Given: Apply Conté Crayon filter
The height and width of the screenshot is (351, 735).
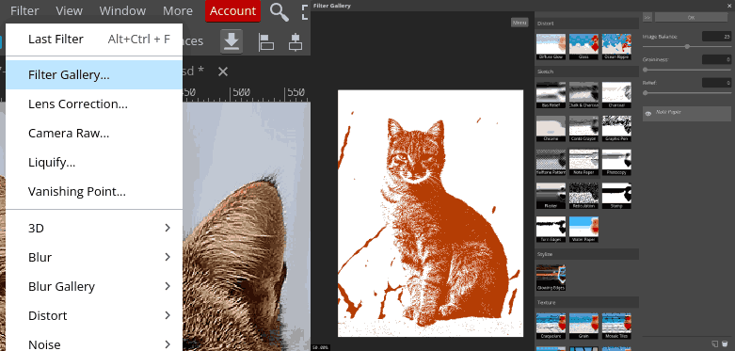Looking at the screenshot, I should 583,129.
